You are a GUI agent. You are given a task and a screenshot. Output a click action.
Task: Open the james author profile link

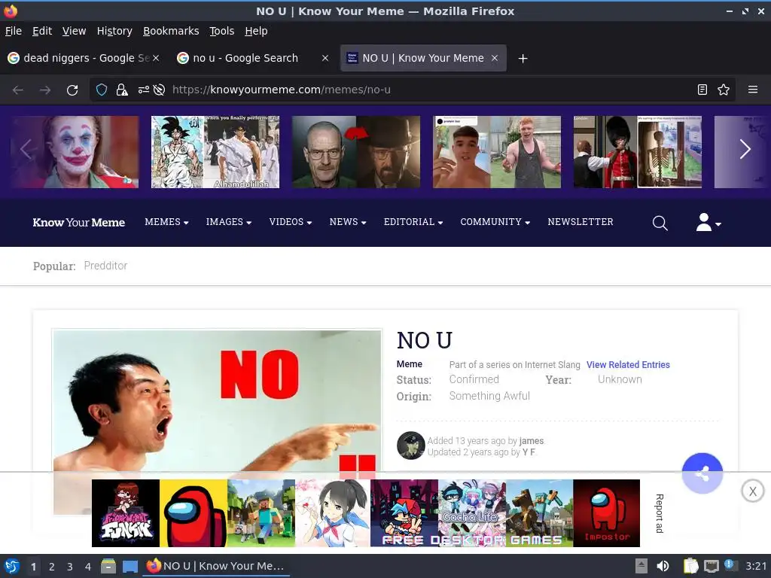531,441
